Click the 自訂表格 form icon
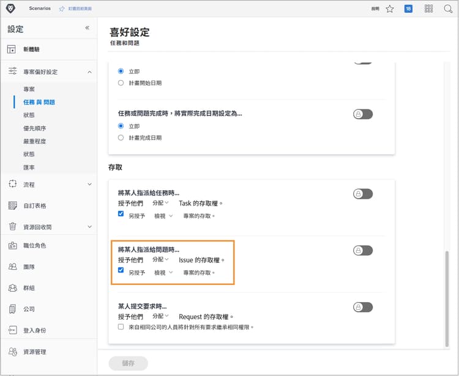This screenshot has width=459, height=376. [13, 205]
